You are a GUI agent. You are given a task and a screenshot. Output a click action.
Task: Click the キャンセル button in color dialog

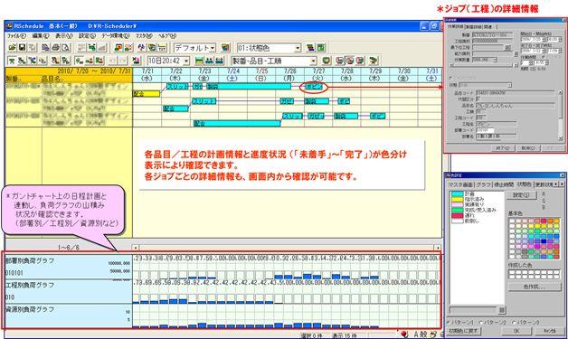click(549, 331)
